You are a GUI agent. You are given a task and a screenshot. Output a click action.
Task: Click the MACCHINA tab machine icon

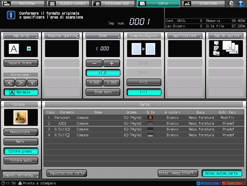(7, 3)
